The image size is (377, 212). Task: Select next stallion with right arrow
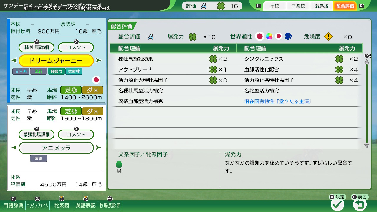click(x=99, y=61)
